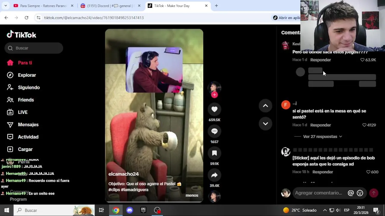The image size is (385, 216).
Task: Click Abrir en aplicación button
Action: pyautogui.click(x=287, y=18)
